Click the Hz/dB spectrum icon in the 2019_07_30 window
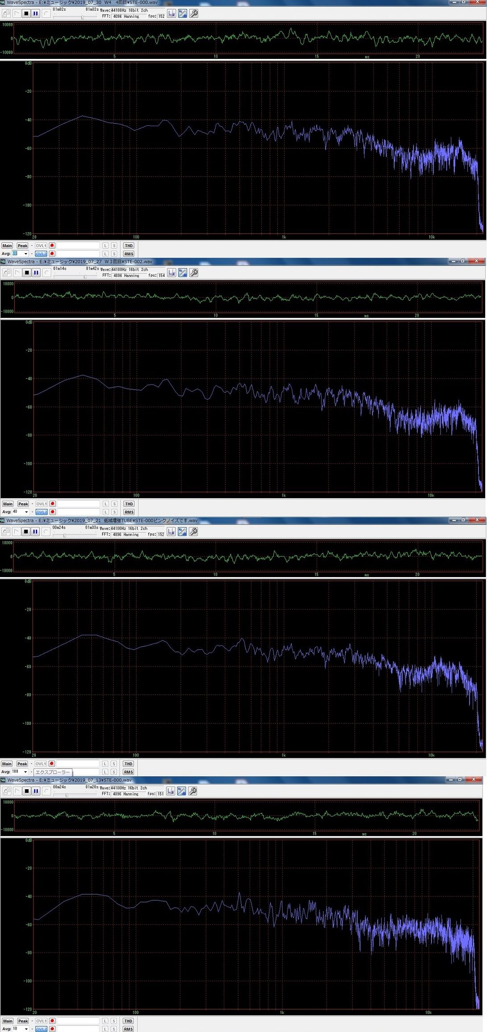This screenshot has height=1032, width=487. click(182, 13)
